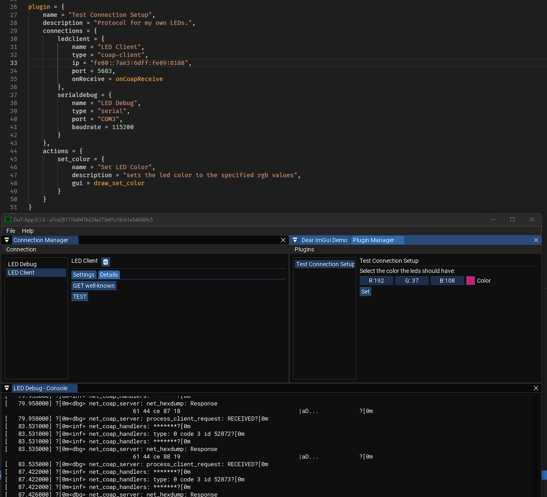The image size is (547, 497).
Task: Open the Help menu
Action: 28,231
